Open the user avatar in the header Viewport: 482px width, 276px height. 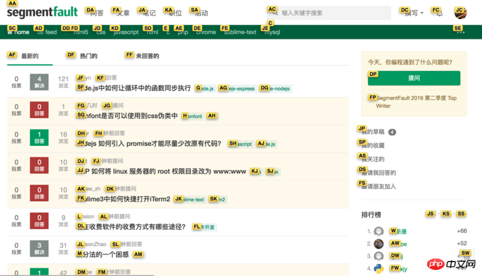pyautogui.click(x=460, y=13)
